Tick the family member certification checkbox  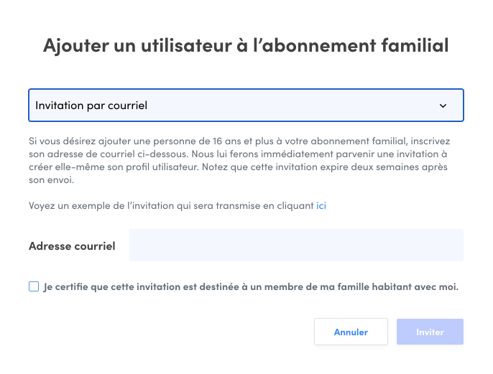(34, 286)
